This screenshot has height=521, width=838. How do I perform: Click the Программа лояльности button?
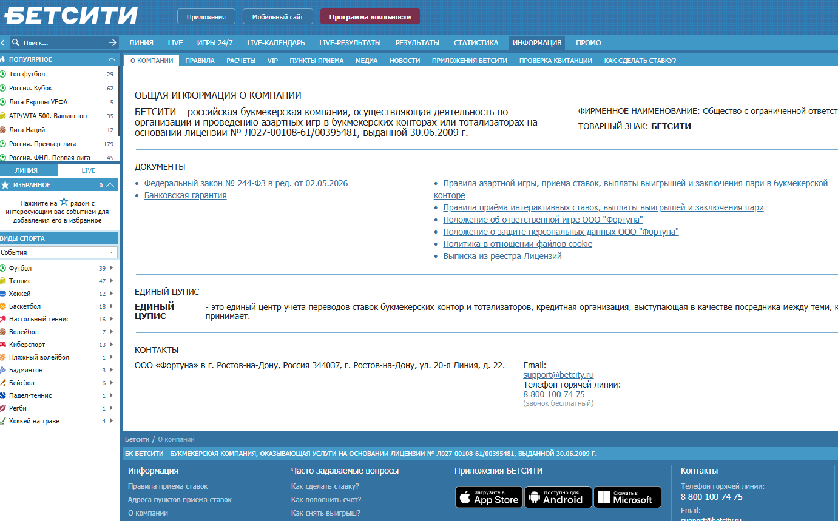coord(370,17)
